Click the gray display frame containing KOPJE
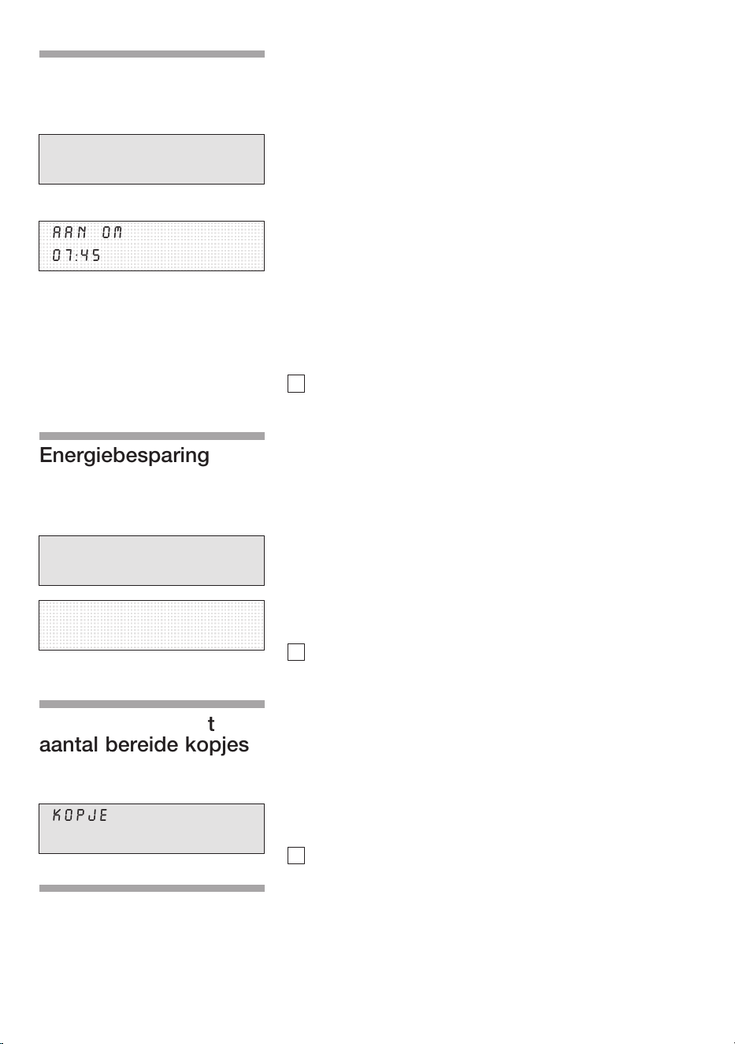Screen dimensions: 735x1044 (151, 829)
